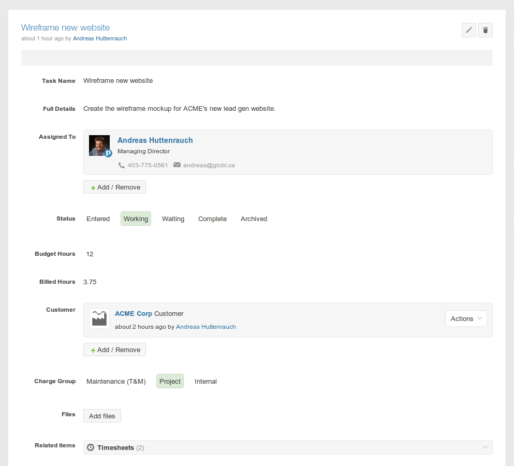Click Andreas Huttenrauch's profile photo
Viewport: 514px width, 466px height.
coord(99,145)
